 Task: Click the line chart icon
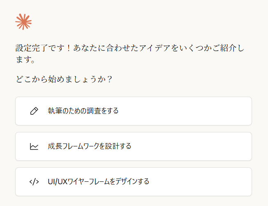click(x=34, y=146)
